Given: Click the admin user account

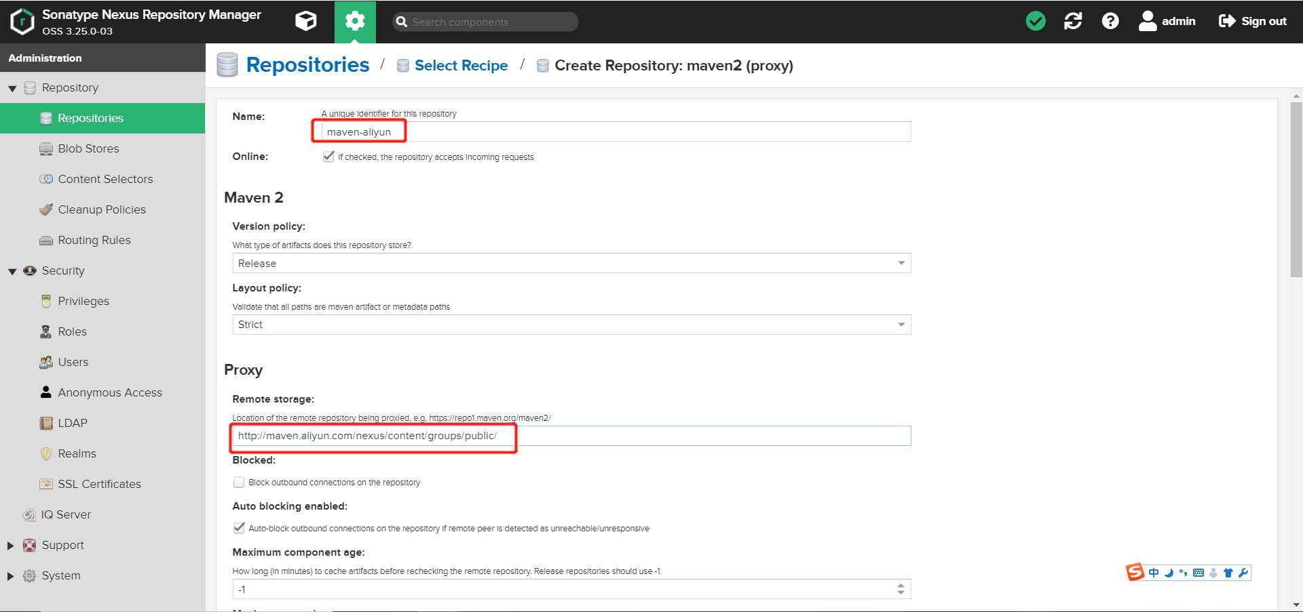Looking at the screenshot, I should pos(1167,21).
